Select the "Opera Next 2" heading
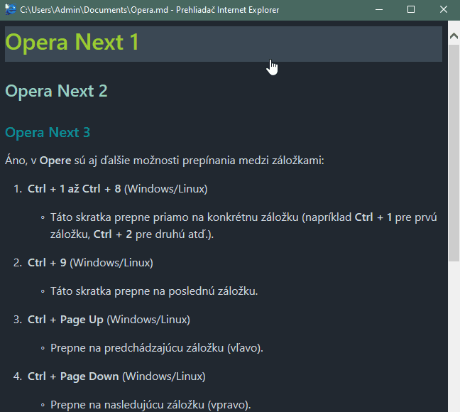 click(x=56, y=91)
